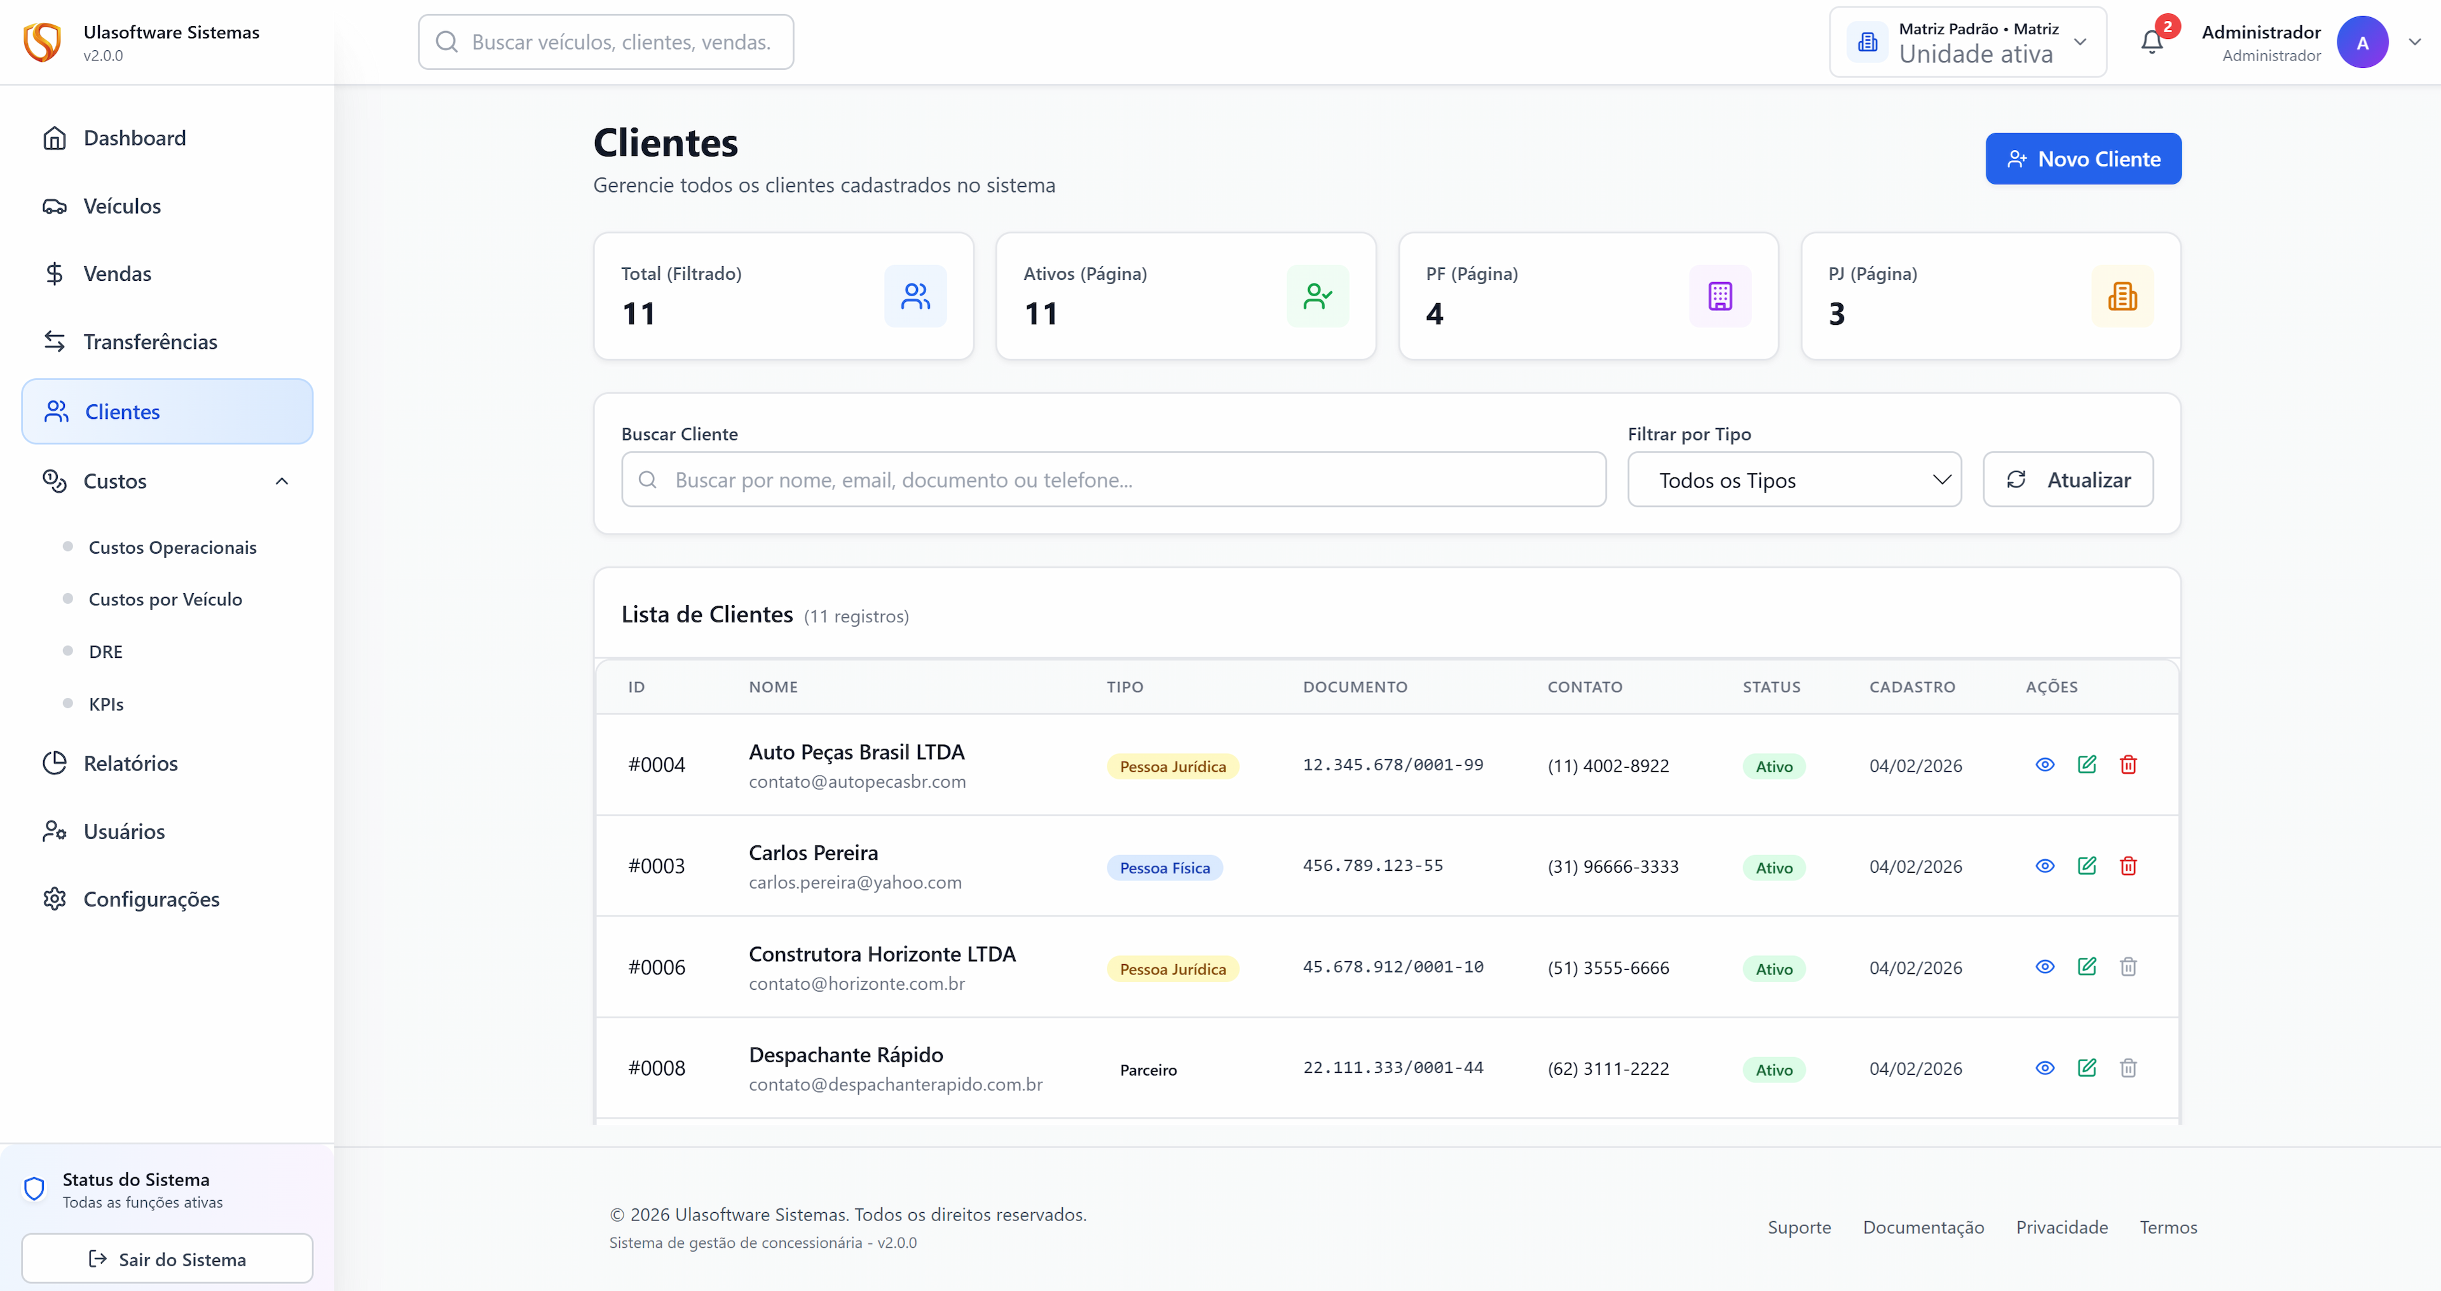
Task: Click the Buscar Cliente search field
Action: click(1114, 480)
